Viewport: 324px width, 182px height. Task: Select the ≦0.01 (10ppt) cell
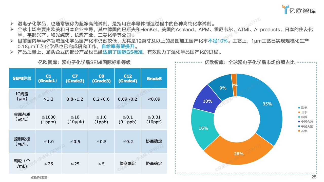(154, 119)
